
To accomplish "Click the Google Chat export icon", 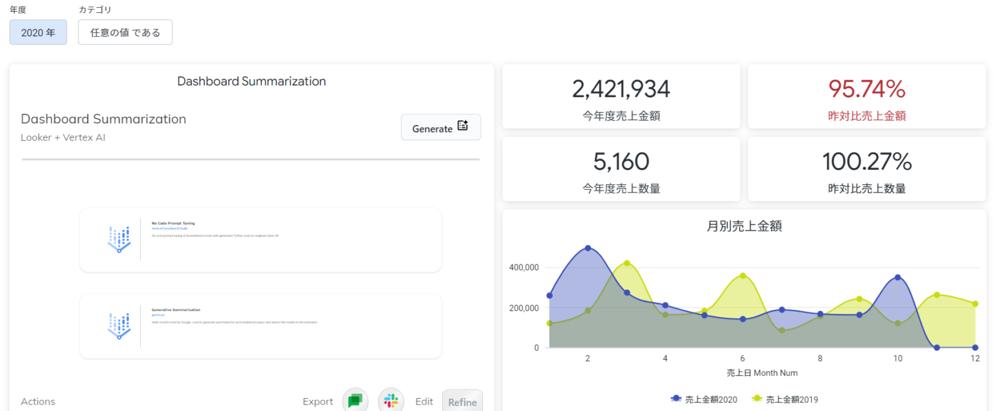I will pos(355,400).
